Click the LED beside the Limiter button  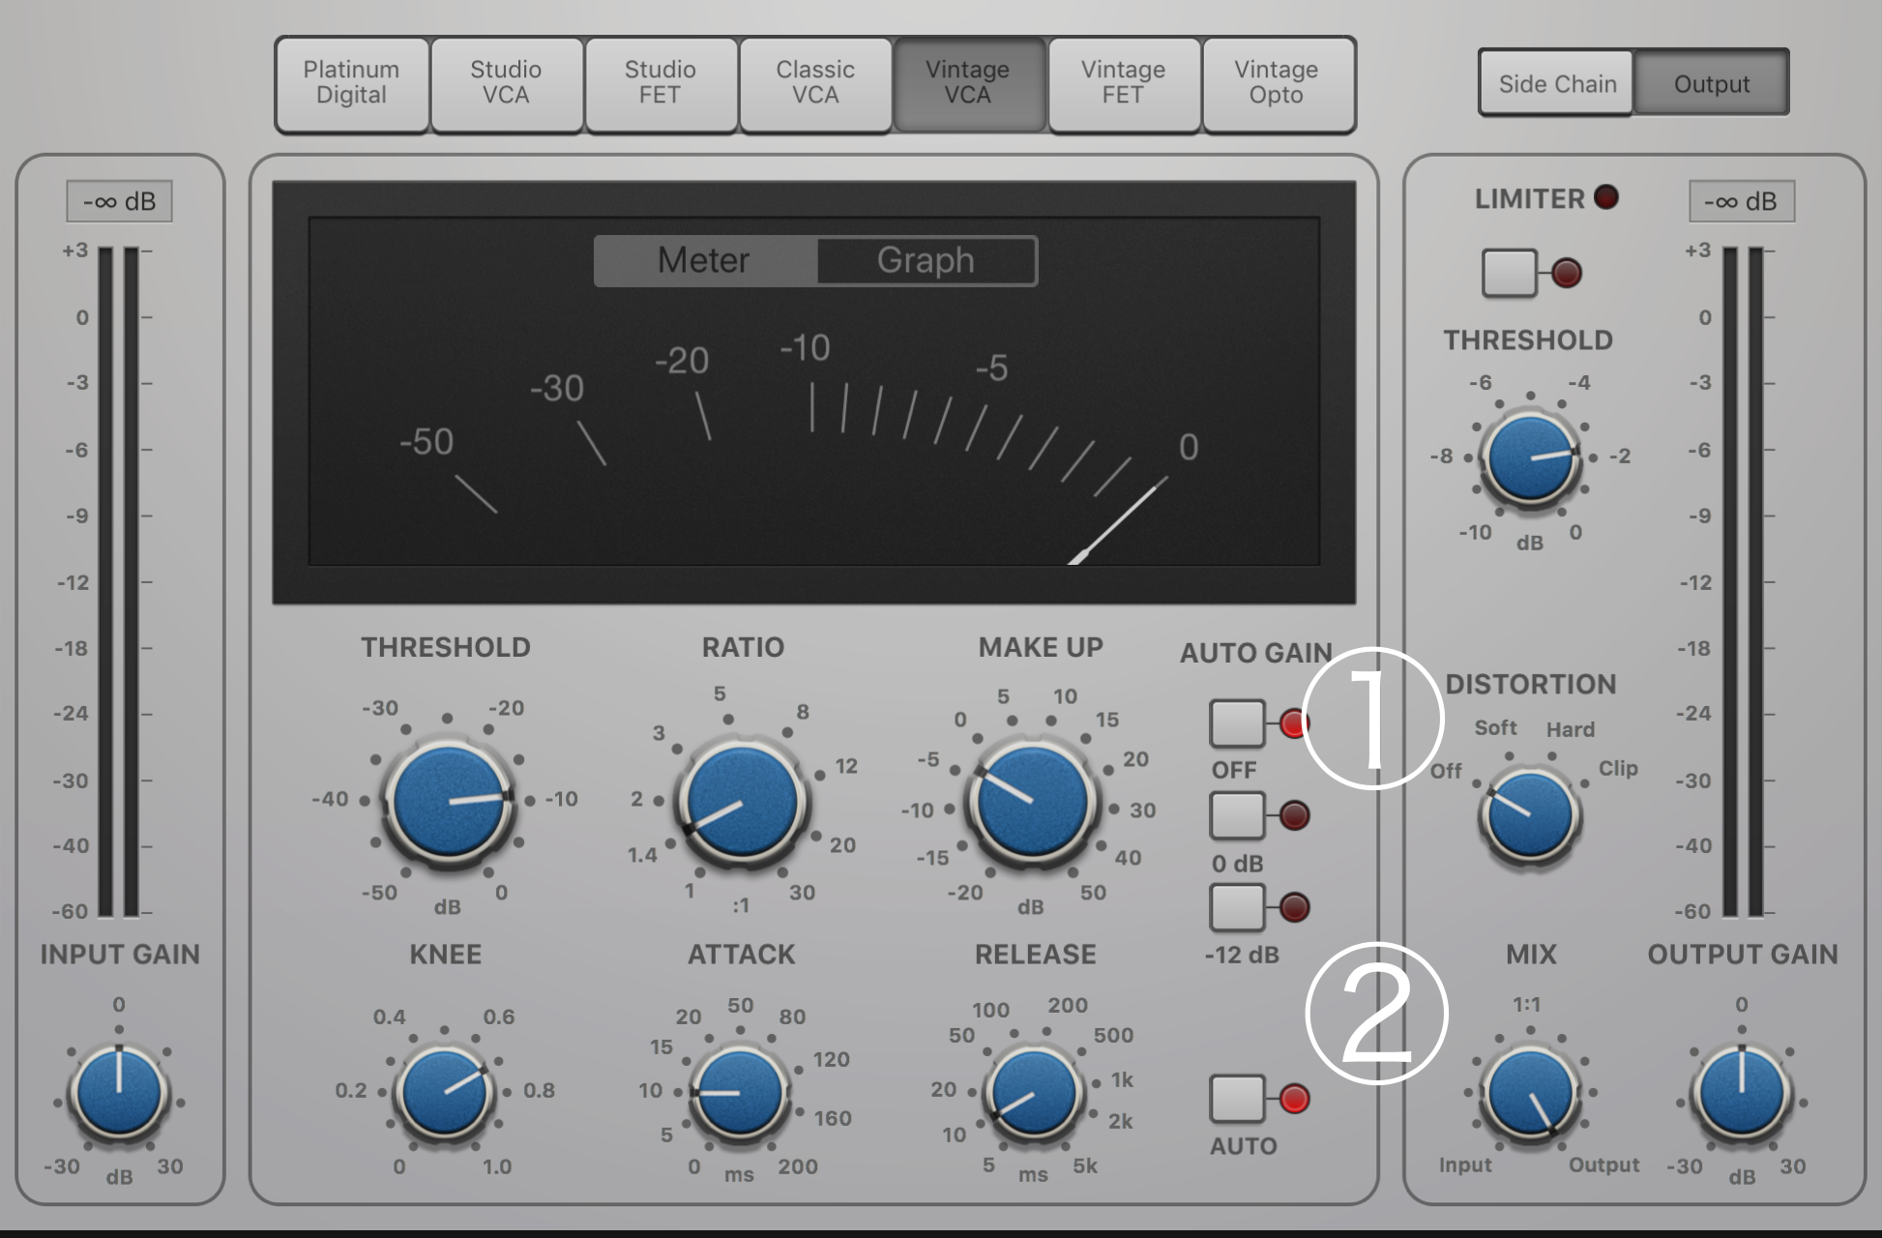pyautogui.click(x=1566, y=273)
